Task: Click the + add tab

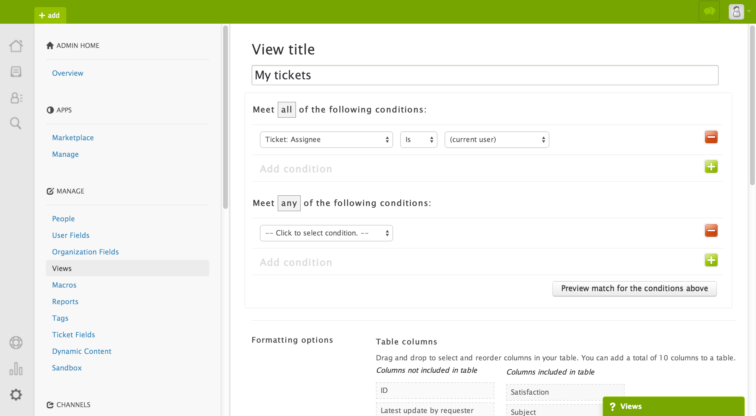Action: coord(50,15)
